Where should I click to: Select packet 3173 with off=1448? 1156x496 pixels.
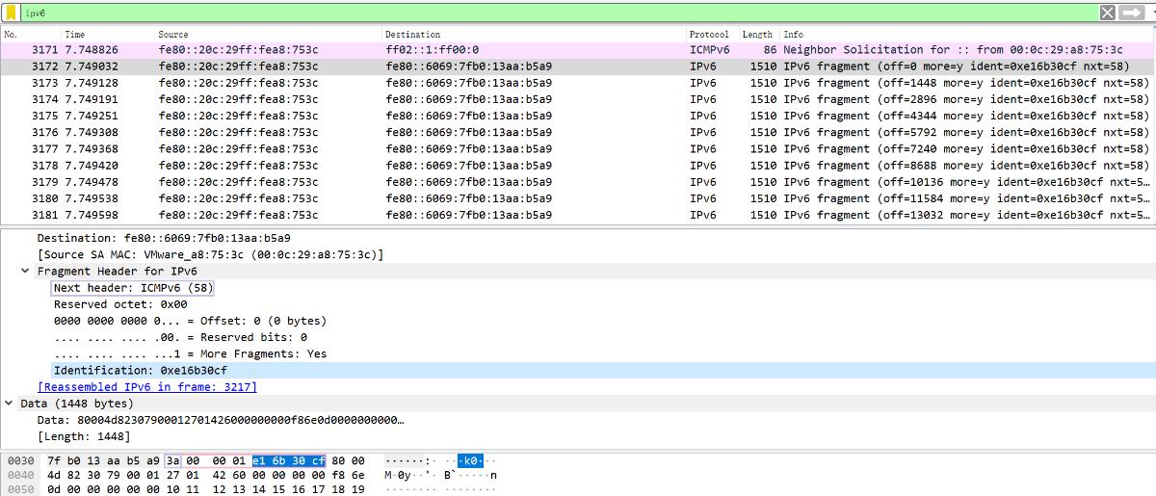[578, 83]
